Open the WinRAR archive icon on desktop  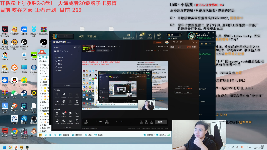click(44, 30)
